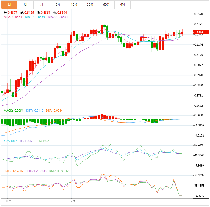Select the 日 (daily) timeframe tab
Viewport: 210px width, 207px height.
coord(9,4)
